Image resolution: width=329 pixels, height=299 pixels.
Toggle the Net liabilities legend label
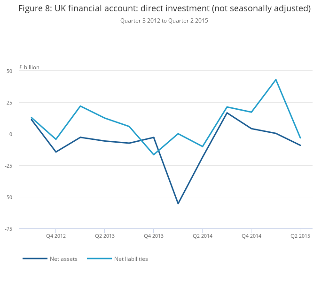(x=131, y=259)
